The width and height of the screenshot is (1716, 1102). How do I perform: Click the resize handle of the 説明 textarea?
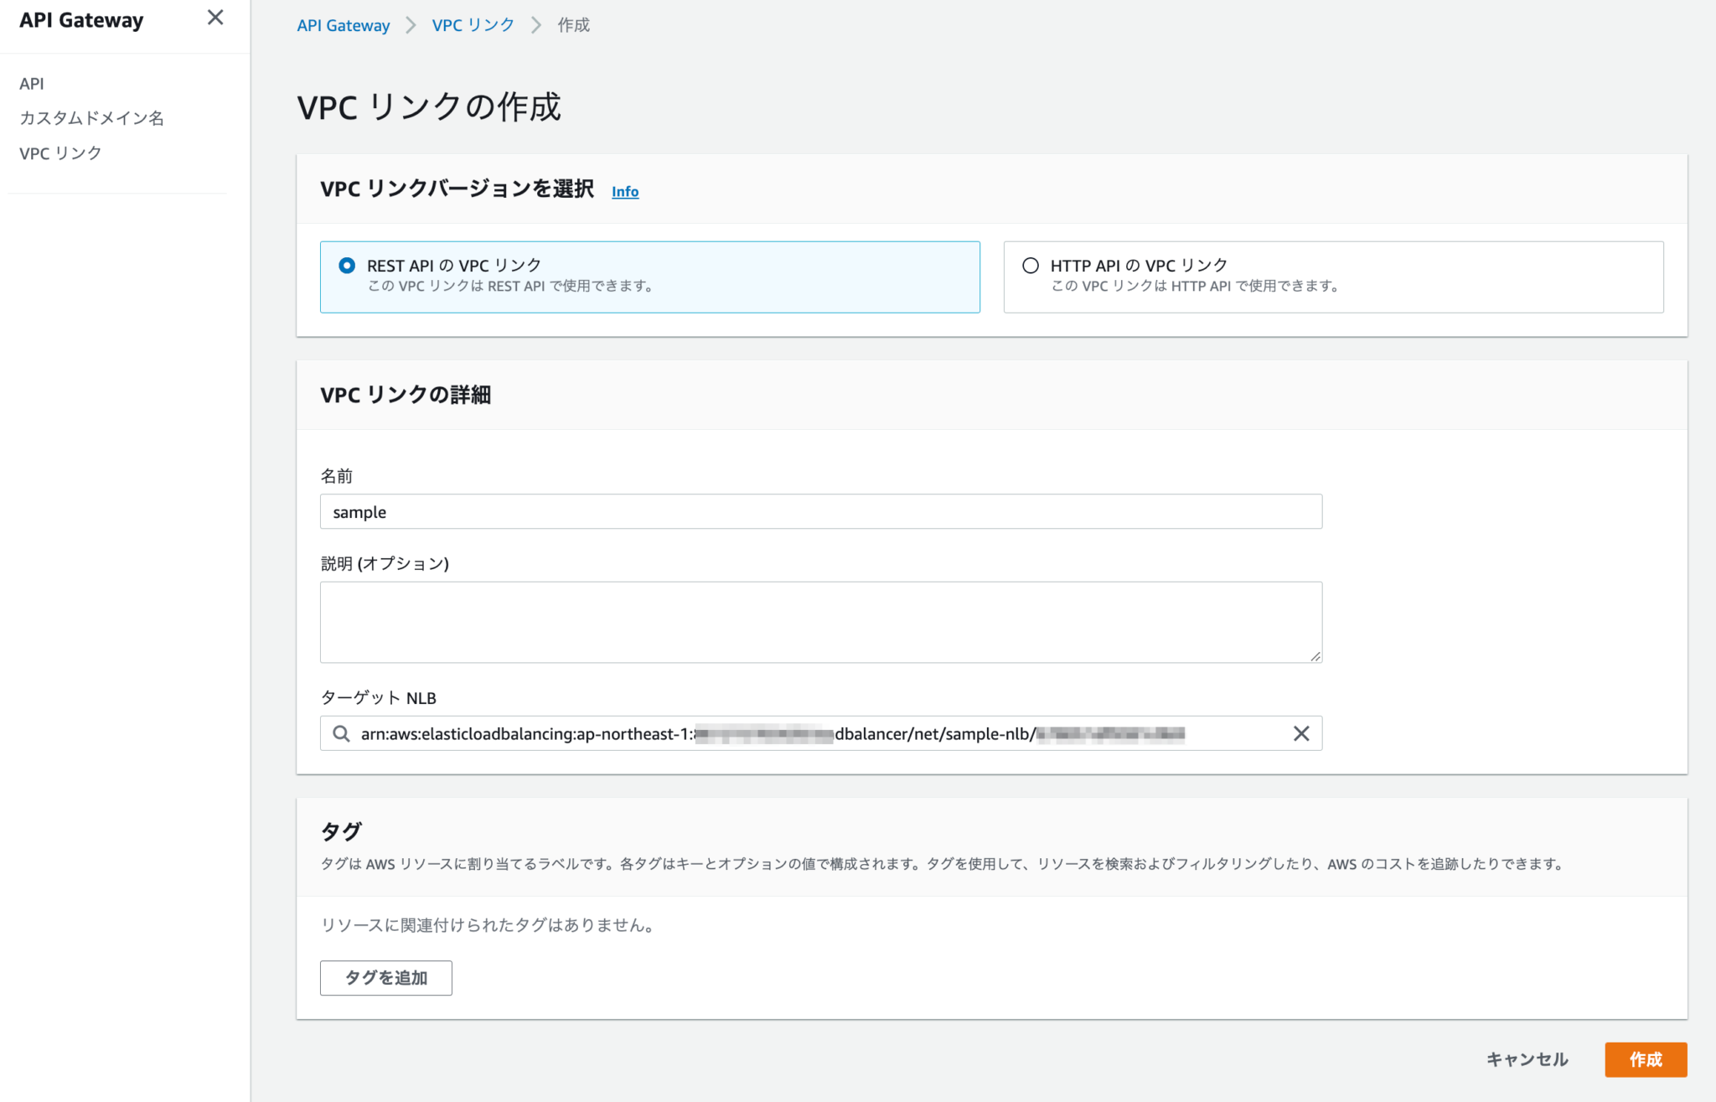click(1315, 657)
